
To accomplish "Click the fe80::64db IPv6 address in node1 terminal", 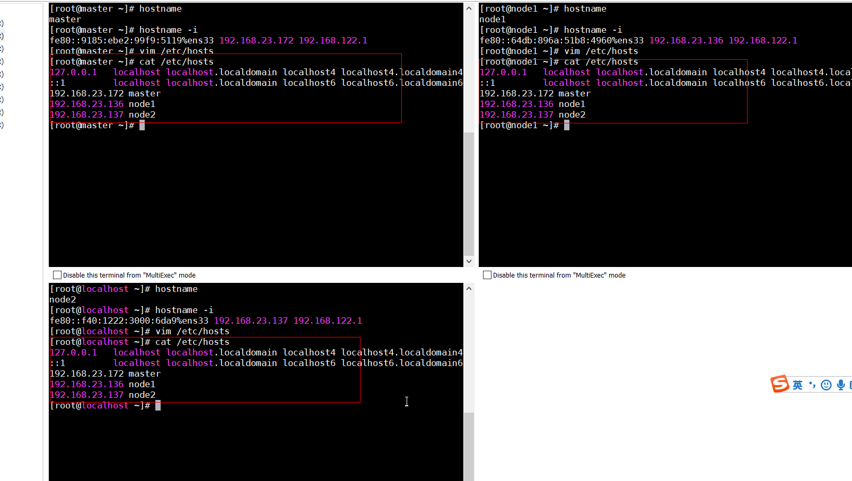I will [561, 41].
